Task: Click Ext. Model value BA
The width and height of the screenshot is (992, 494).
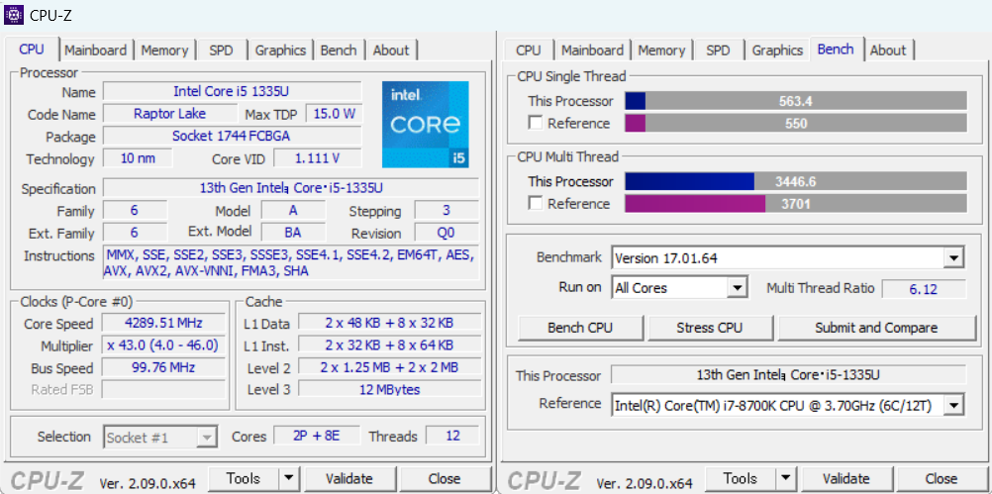Action: tap(293, 232)
